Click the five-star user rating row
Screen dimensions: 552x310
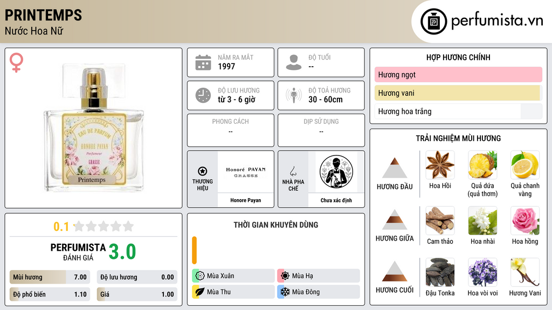tap(103, 226)
